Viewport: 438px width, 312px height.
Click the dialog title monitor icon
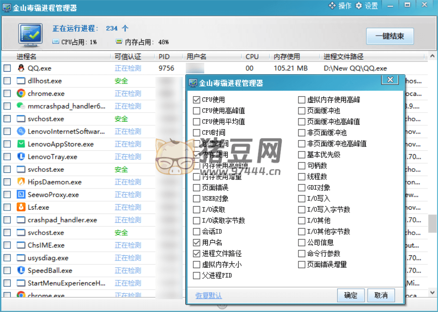coord(193,83)
